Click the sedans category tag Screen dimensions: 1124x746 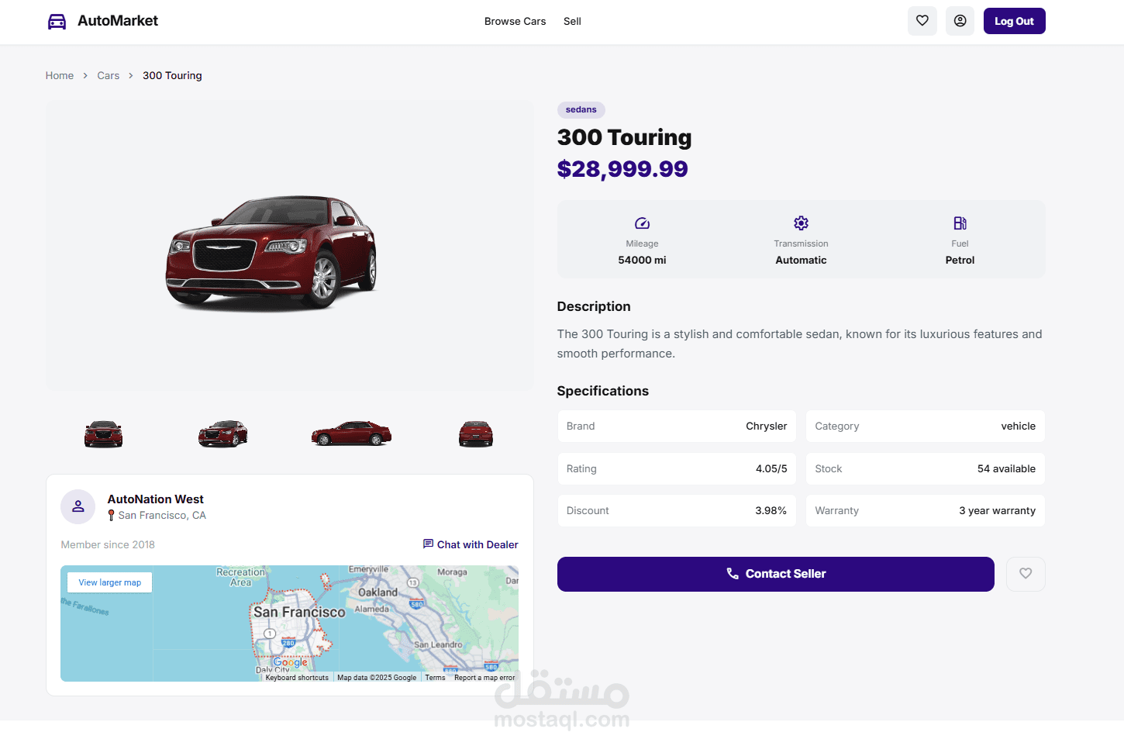coord(581,110)
